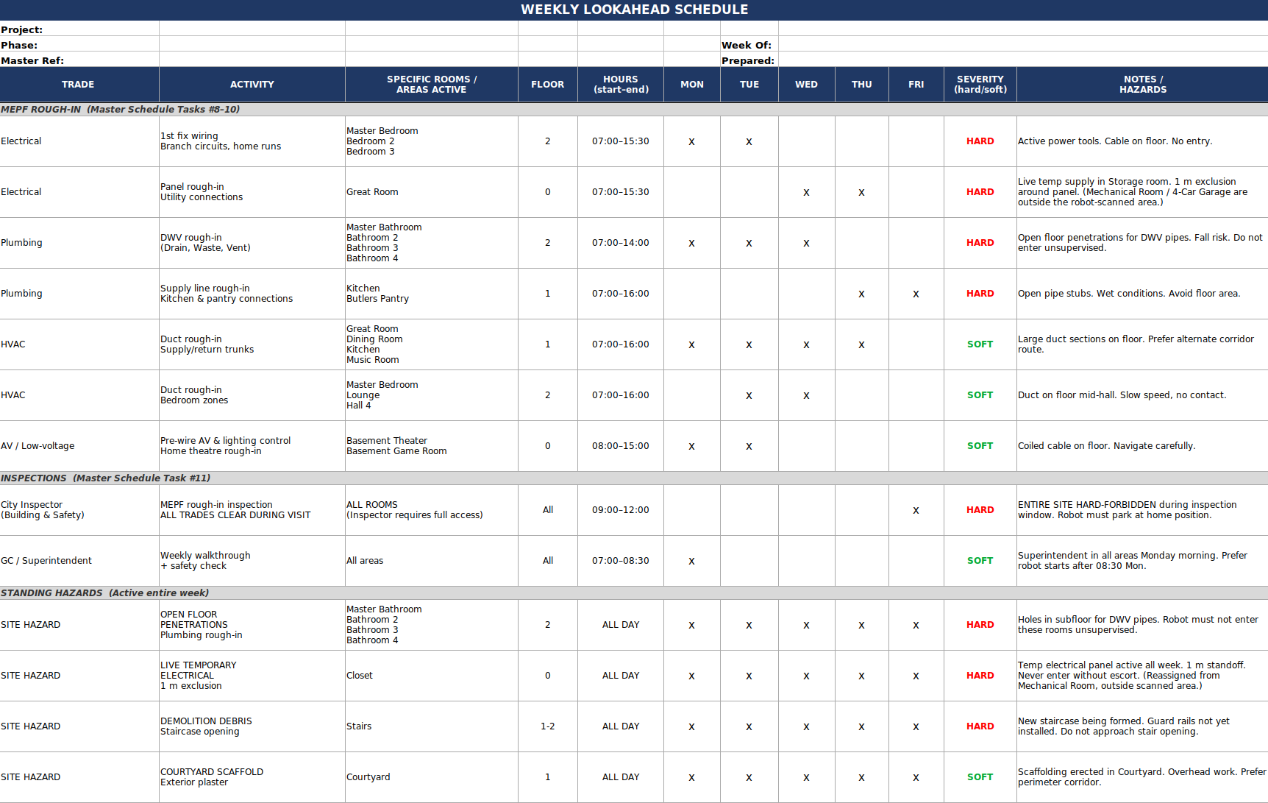Image resolution: width=1268 pixels, height=803 pixels.
Task: Select the MEPF ROUGH-IN section row
Action: point(634,110)
